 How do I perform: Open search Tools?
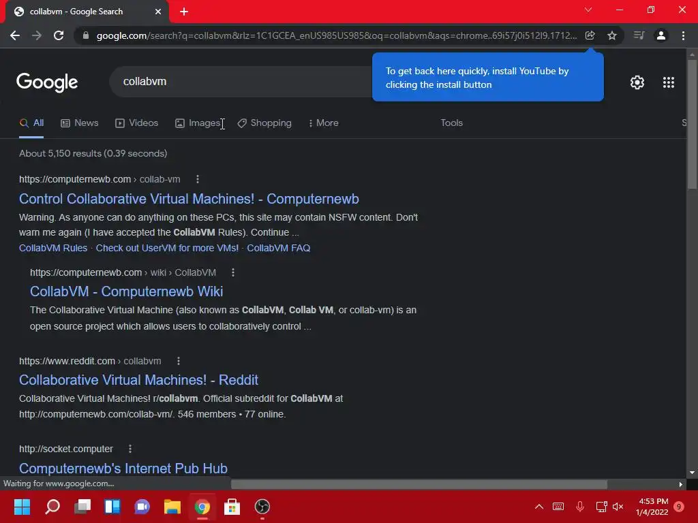[x=451, y=123]
